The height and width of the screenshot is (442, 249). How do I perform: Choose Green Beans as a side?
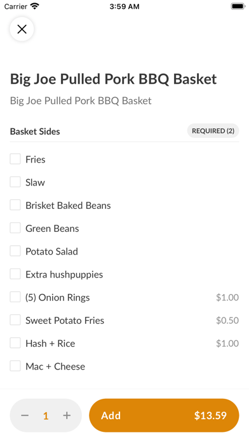coord(15,228)
